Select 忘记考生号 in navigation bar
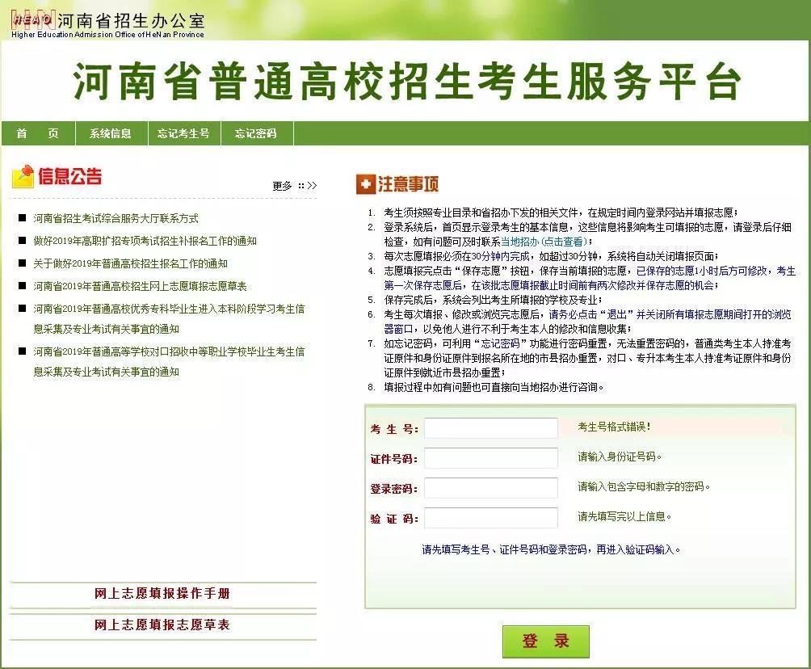Viewport: 811px width, 669px height. point(183,133)
